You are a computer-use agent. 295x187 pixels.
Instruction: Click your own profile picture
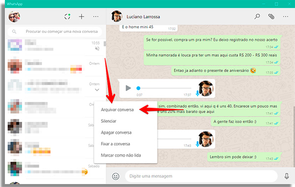click(14, 17)
